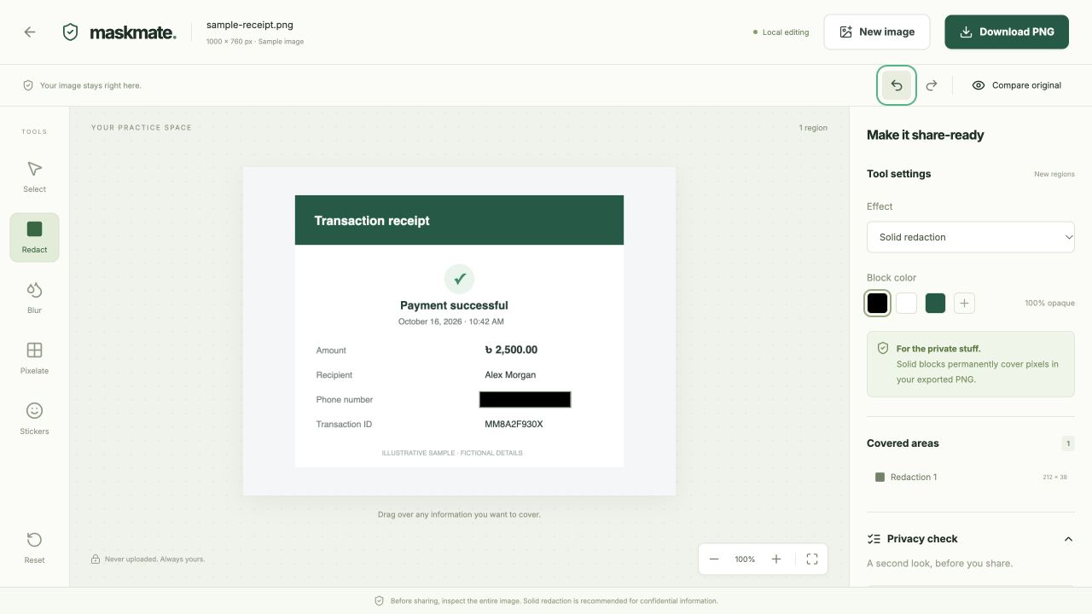The height and width of the screenshot is (614, 1092).
Task: Click the Transaction receipt header in image
Action: tap(459, 220)
